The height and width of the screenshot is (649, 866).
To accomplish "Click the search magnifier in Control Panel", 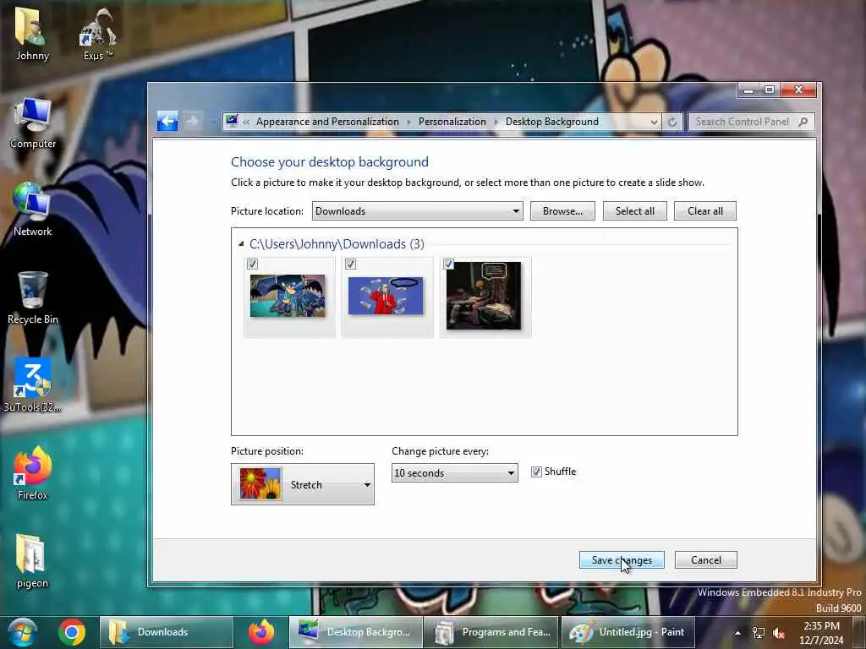I will click(x=803, y=122).
